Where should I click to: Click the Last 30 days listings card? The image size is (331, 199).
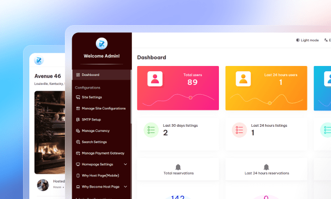[x=178, y=134]
